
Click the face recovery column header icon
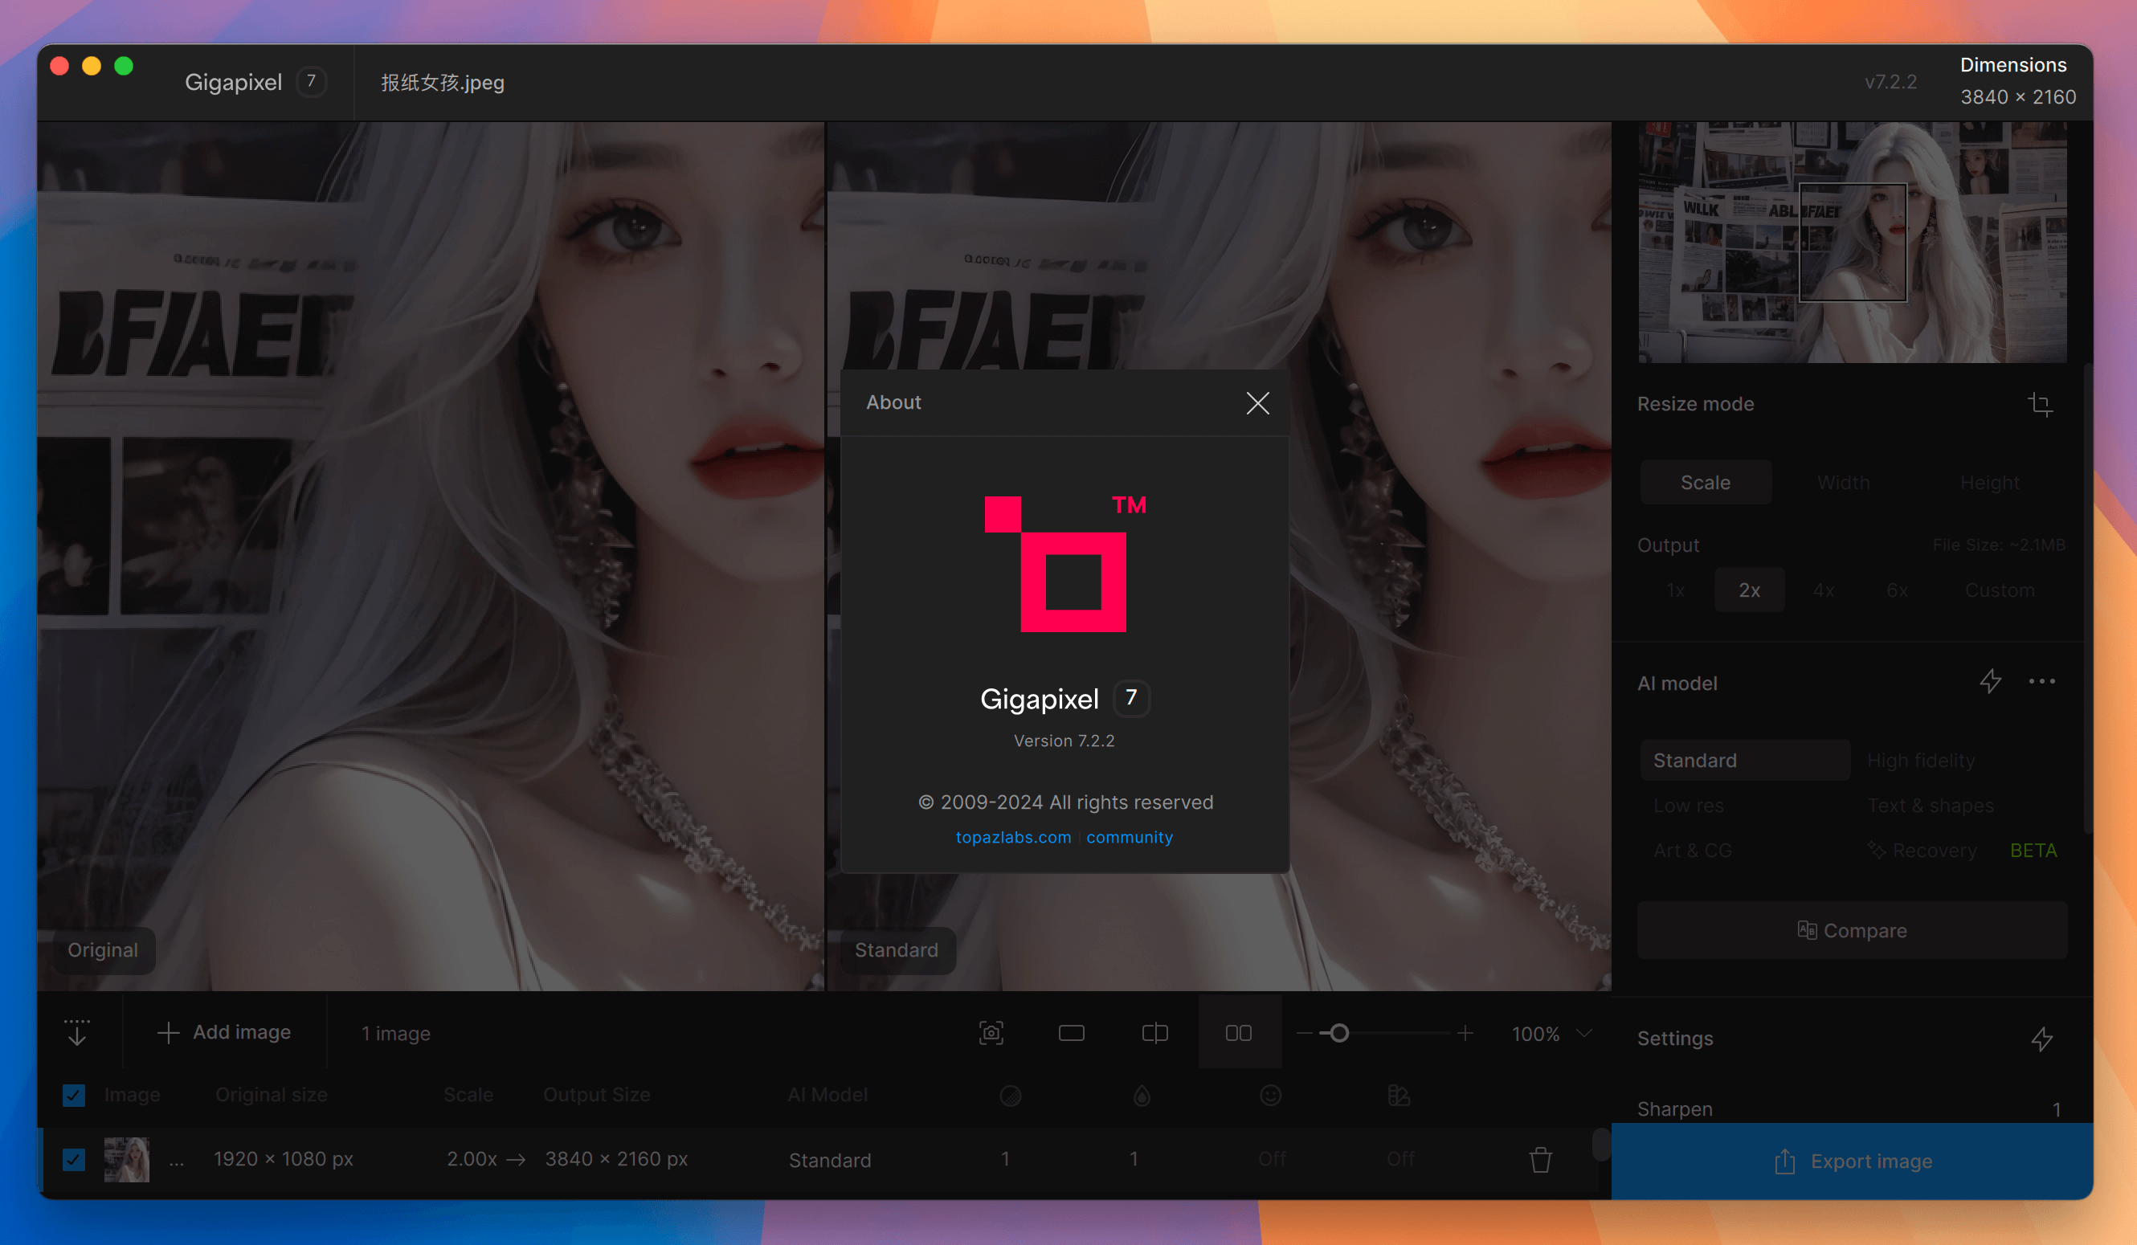coord(1270,1096)
